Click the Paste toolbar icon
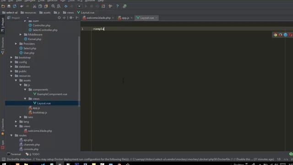The width and height of the screenshot is (293, 165). pyautogui.click(x=46, y=6)
